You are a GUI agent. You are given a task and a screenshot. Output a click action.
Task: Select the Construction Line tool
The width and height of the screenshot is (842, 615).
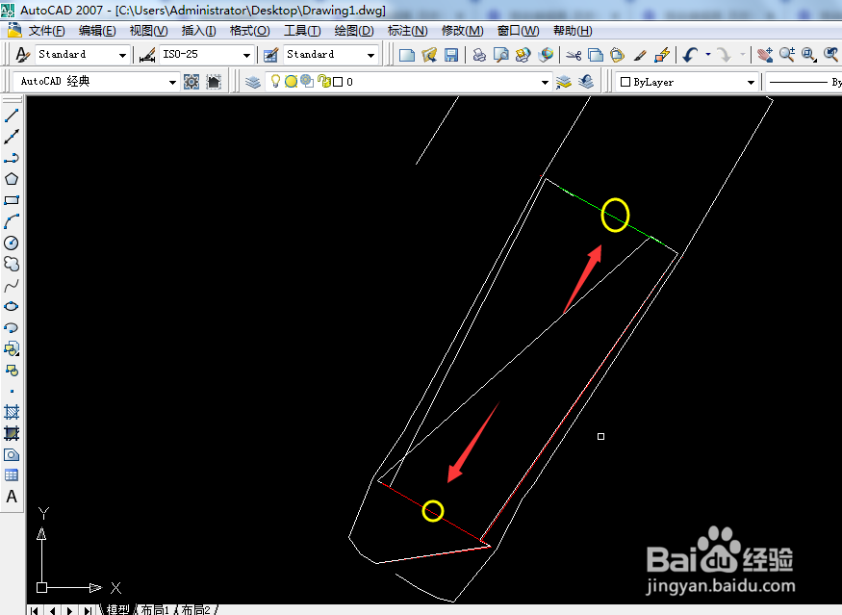pos(12,137)
